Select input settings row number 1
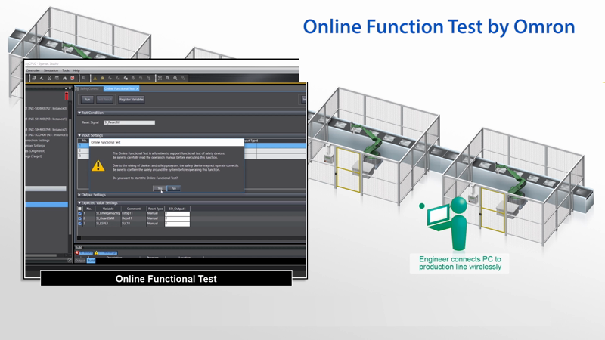 pyautogui.click(x=83, y=145)
